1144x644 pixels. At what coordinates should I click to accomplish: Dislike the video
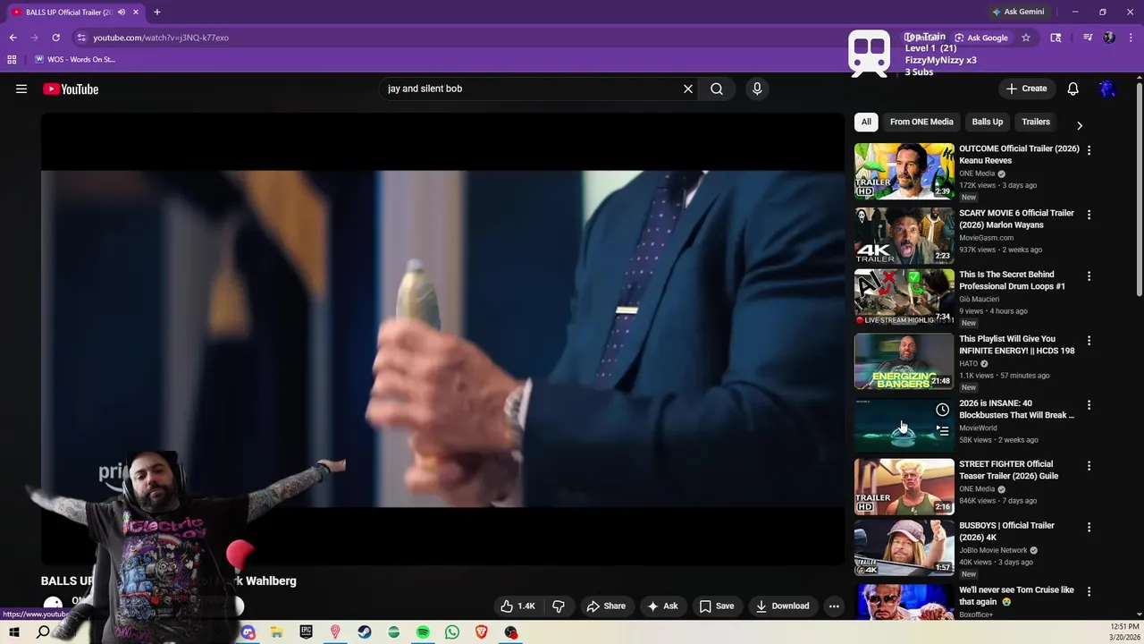coord(559,606)
